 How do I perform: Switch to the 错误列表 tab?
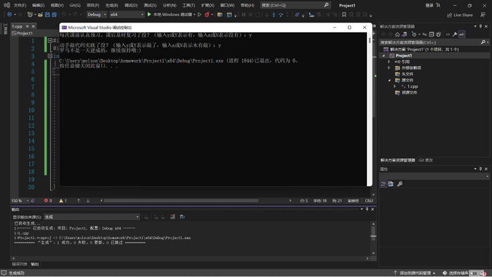pos(20,264)
